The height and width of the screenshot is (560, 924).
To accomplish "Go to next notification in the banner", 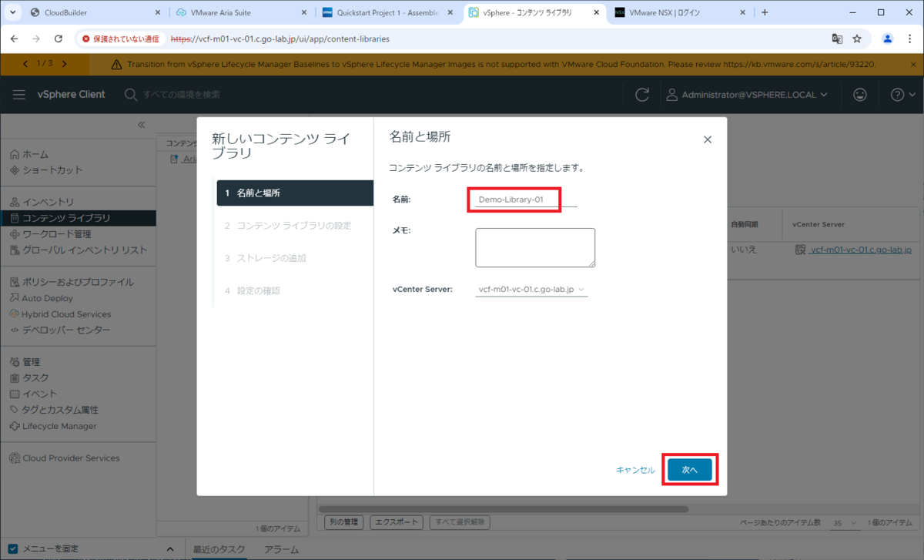I will [x=64, y=64].
